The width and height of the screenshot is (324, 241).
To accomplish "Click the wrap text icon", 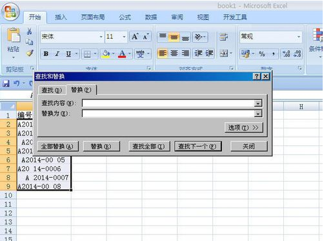I will tap(224, 37).
